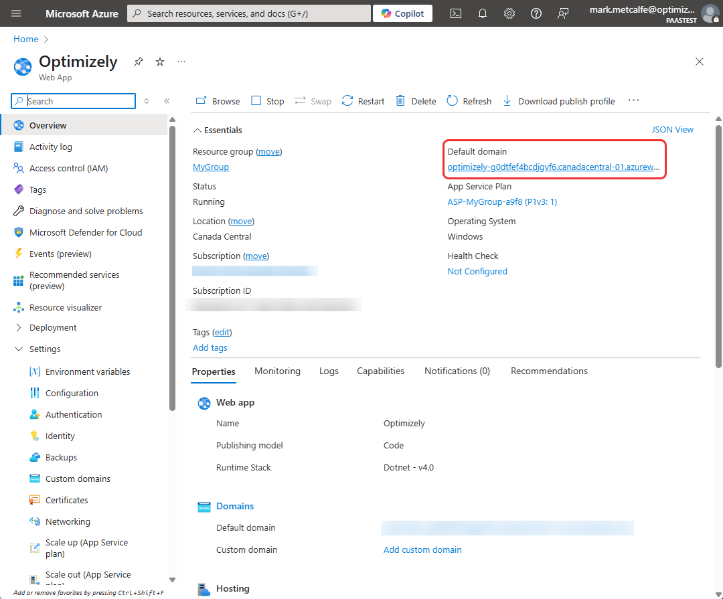Screen dimensions: 723x599
Task: Open JSON View
Action: [x=672, y=130]
